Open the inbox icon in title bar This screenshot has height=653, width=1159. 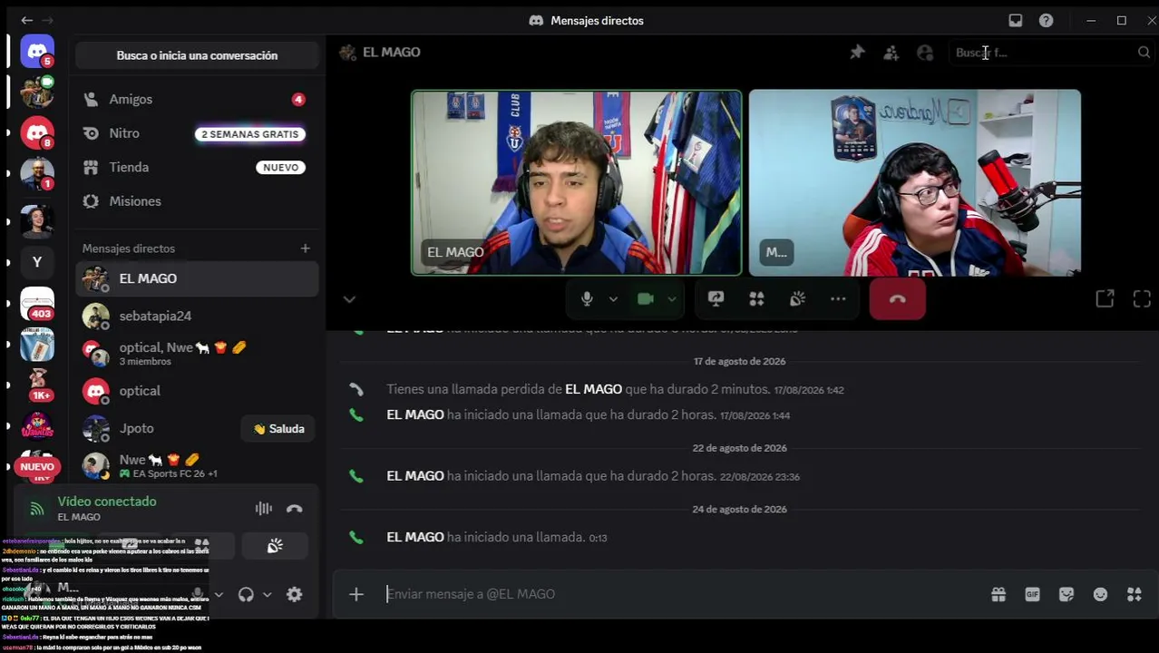point(1016,20)
